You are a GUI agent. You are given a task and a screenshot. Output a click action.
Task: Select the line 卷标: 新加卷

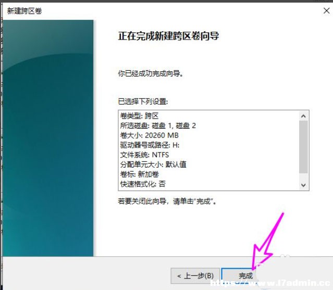point(139,174)
